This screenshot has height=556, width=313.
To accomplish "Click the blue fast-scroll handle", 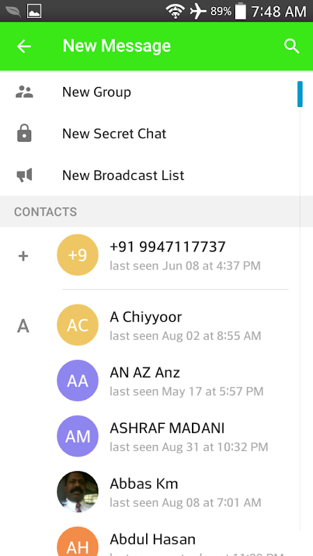I will 300,94.
